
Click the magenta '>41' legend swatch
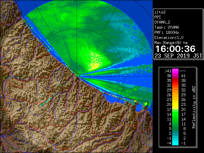pyautogui.click(x=175, y=71)
